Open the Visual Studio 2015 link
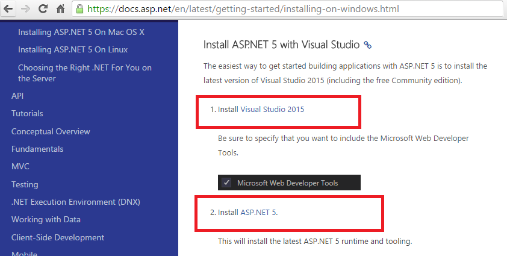 tap(276, 110)
